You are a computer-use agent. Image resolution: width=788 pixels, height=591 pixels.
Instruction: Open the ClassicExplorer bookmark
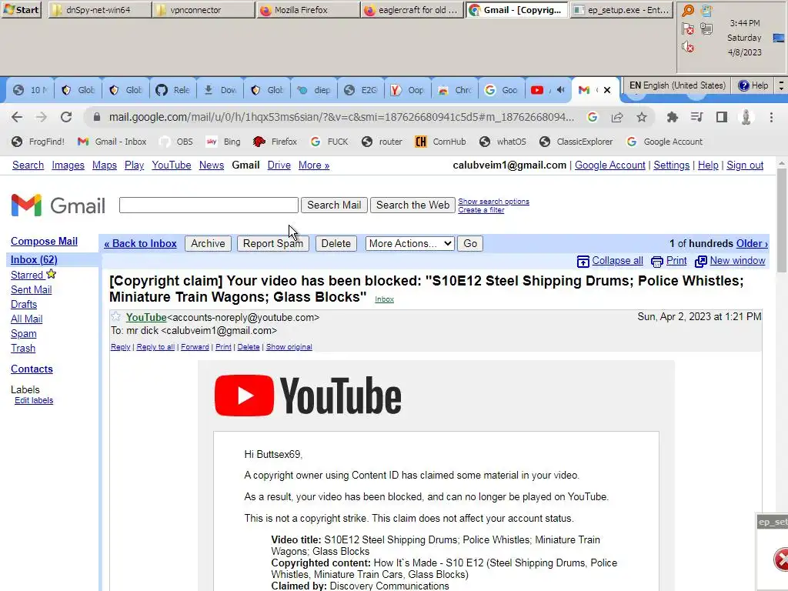[576, 142]
